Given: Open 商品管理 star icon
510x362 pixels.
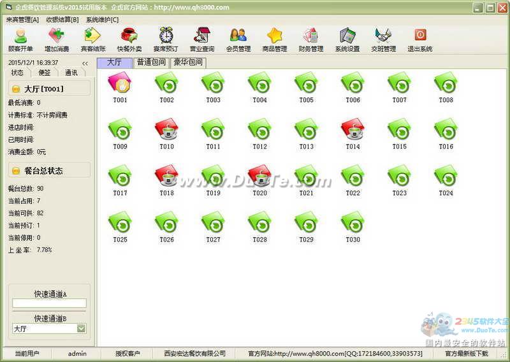Looking at the screenshot, I should pyautogui.click(x=275, y=40).
